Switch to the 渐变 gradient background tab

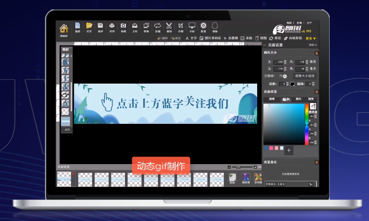tap(311, 99)
